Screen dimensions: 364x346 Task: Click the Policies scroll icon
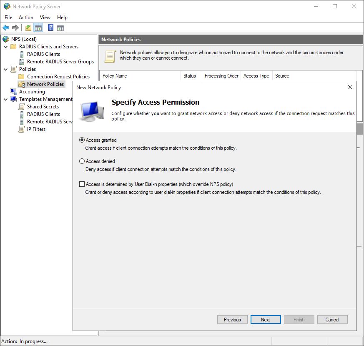[x=14, y=69]
